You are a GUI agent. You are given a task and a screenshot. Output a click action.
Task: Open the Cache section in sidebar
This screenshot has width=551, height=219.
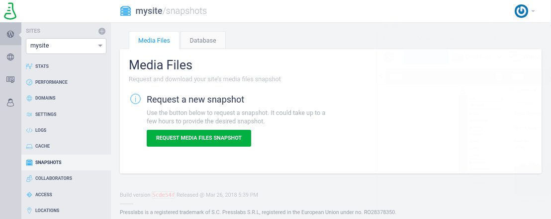point(43,146)
